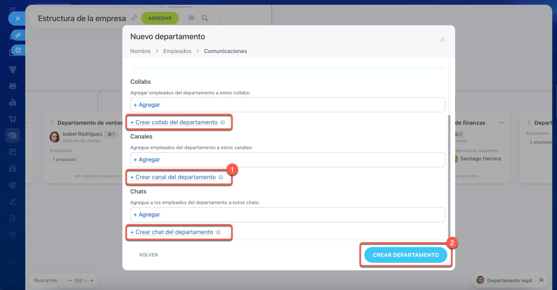This screenshot has height=290, width=557.
Task: Click help icon beside Crear chat del departamento
Action: pyautogui.click(x=218, y=232)
